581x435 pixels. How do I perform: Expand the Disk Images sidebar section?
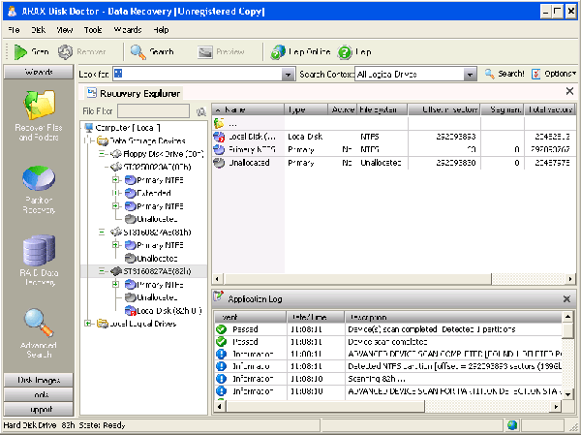(39, 380)
